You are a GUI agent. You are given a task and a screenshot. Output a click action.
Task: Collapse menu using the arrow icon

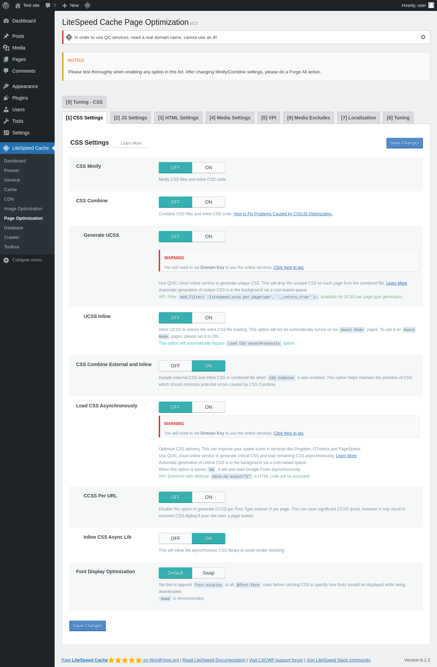(x=6, y=260)
